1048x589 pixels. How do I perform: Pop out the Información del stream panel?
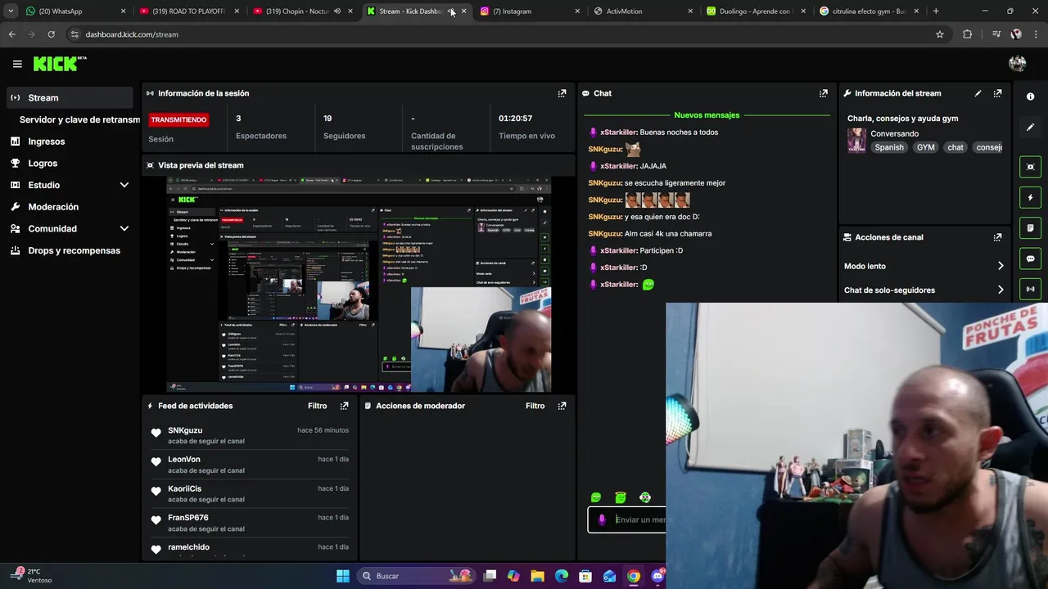tap(997, 93)
